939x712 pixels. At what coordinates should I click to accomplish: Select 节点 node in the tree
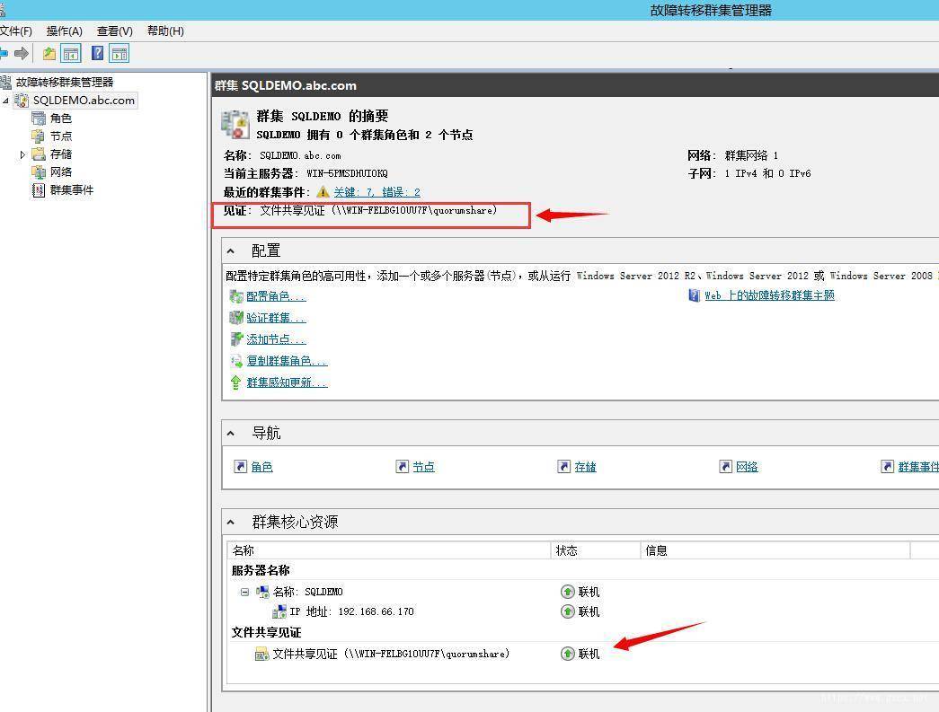[x=60, y=136]
